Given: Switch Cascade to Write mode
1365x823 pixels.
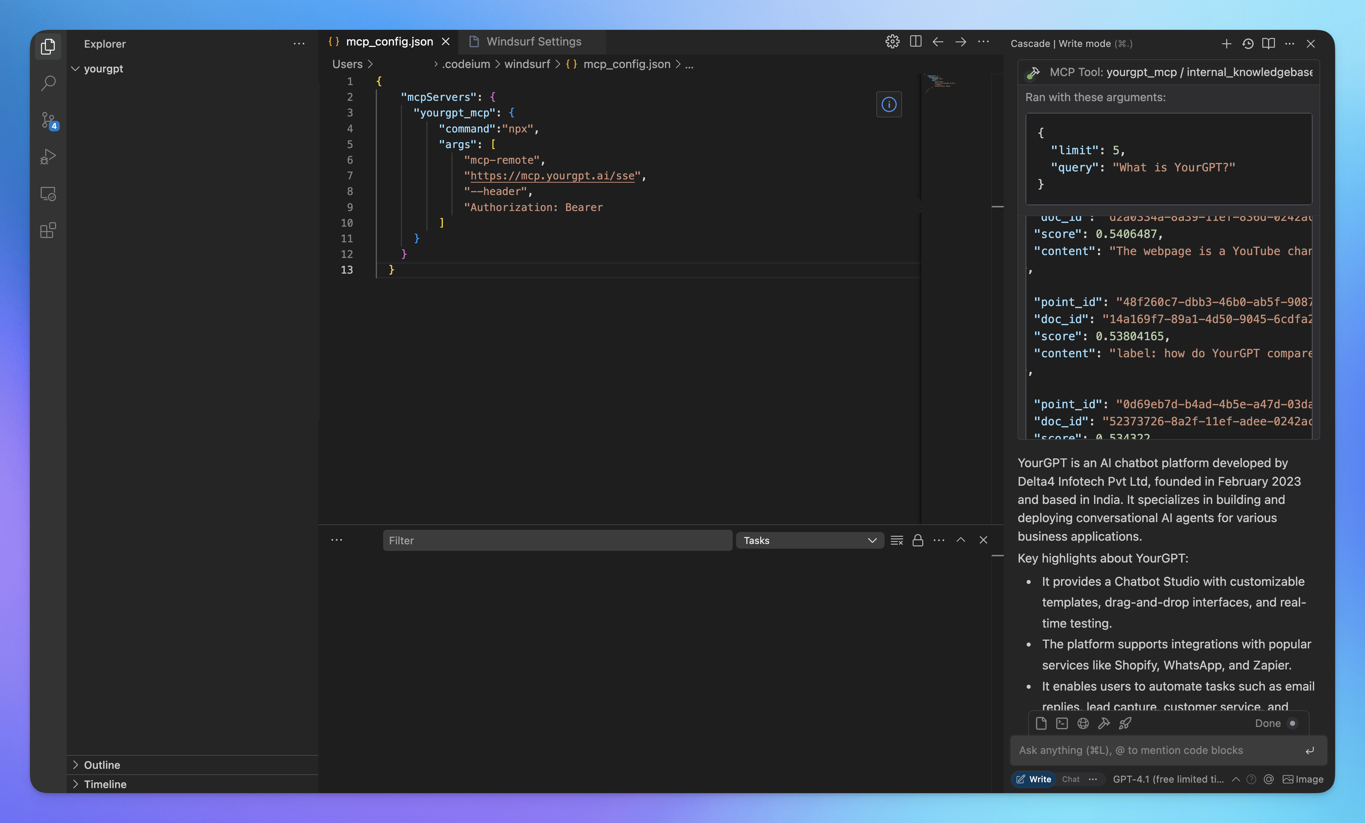Looking at the screenshot, I should coord(1034,779).
